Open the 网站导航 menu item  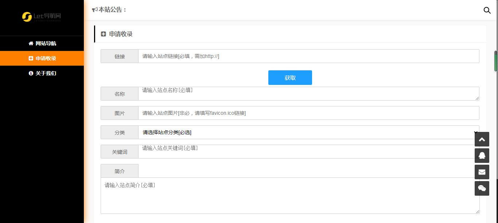click(46, 43)
